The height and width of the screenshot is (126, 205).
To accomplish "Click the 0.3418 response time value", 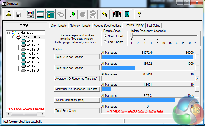I will point(147,74).
